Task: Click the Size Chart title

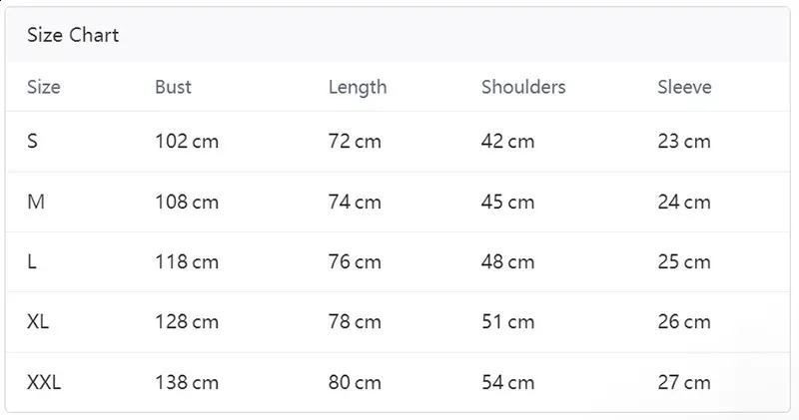Action: (73, 36)
